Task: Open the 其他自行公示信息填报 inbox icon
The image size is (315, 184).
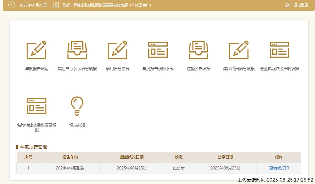Action: pyautogui.click(x=77, y=50)
